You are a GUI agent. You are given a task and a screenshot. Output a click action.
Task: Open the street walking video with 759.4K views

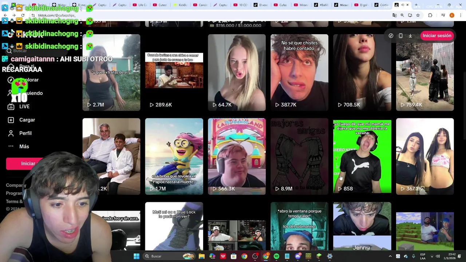coord(425,72)
